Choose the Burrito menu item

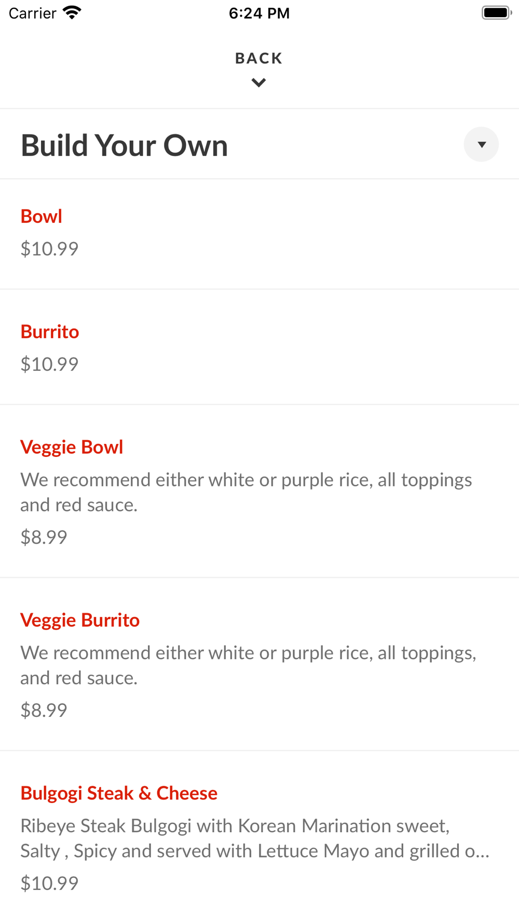pyautogui.click(x=50, y=332)
